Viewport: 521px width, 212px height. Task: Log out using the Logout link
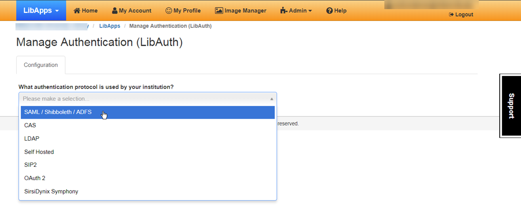click(x=461, y=15)
